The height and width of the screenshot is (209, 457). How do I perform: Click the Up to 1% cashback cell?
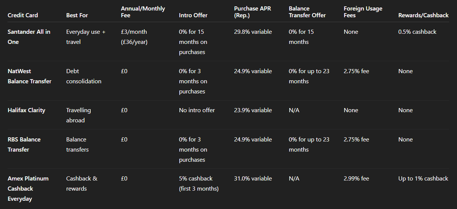pos(423,179)
